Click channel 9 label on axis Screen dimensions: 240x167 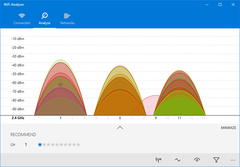(156, 118)
